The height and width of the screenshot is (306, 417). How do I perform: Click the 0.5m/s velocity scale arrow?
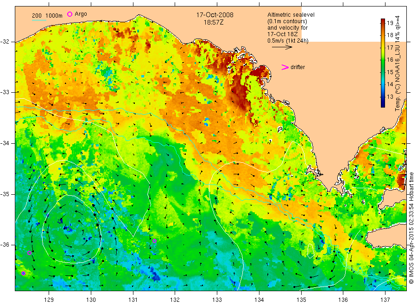(282, 47)
